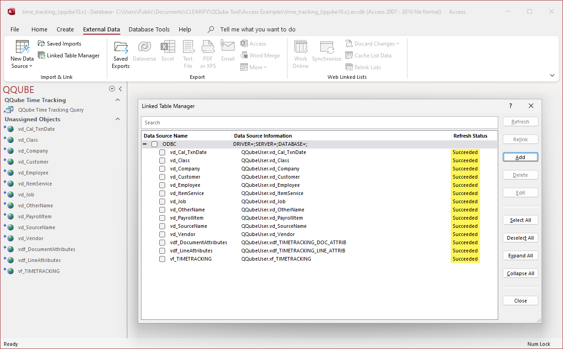Image resolution: width=563 pixels, height=349 pixels.
Task: Open Saved Imports
Action: tap(59, 44)
